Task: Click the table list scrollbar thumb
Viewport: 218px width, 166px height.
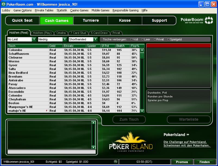Action: click(x=142, y=56)
